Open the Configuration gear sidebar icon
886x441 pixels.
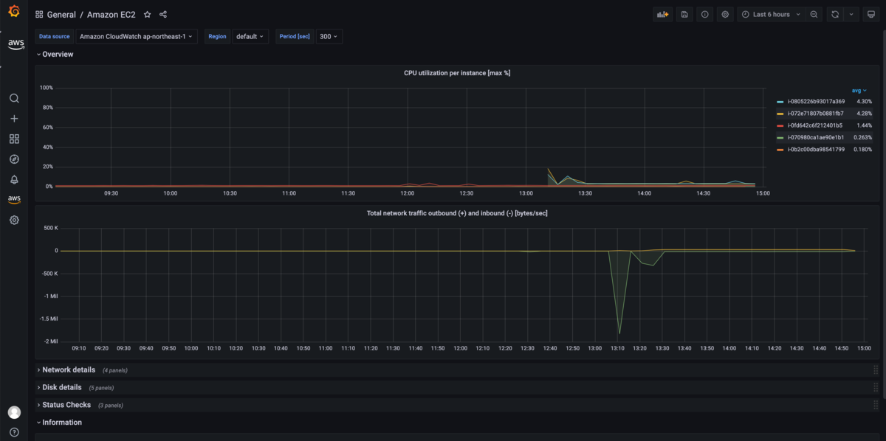pos(14,220)
